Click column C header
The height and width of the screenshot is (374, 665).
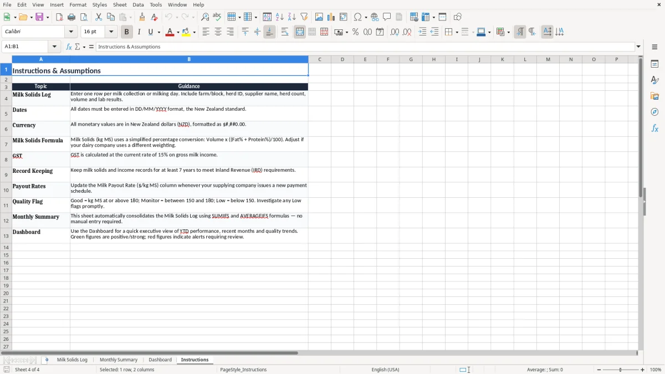(320, 59)
